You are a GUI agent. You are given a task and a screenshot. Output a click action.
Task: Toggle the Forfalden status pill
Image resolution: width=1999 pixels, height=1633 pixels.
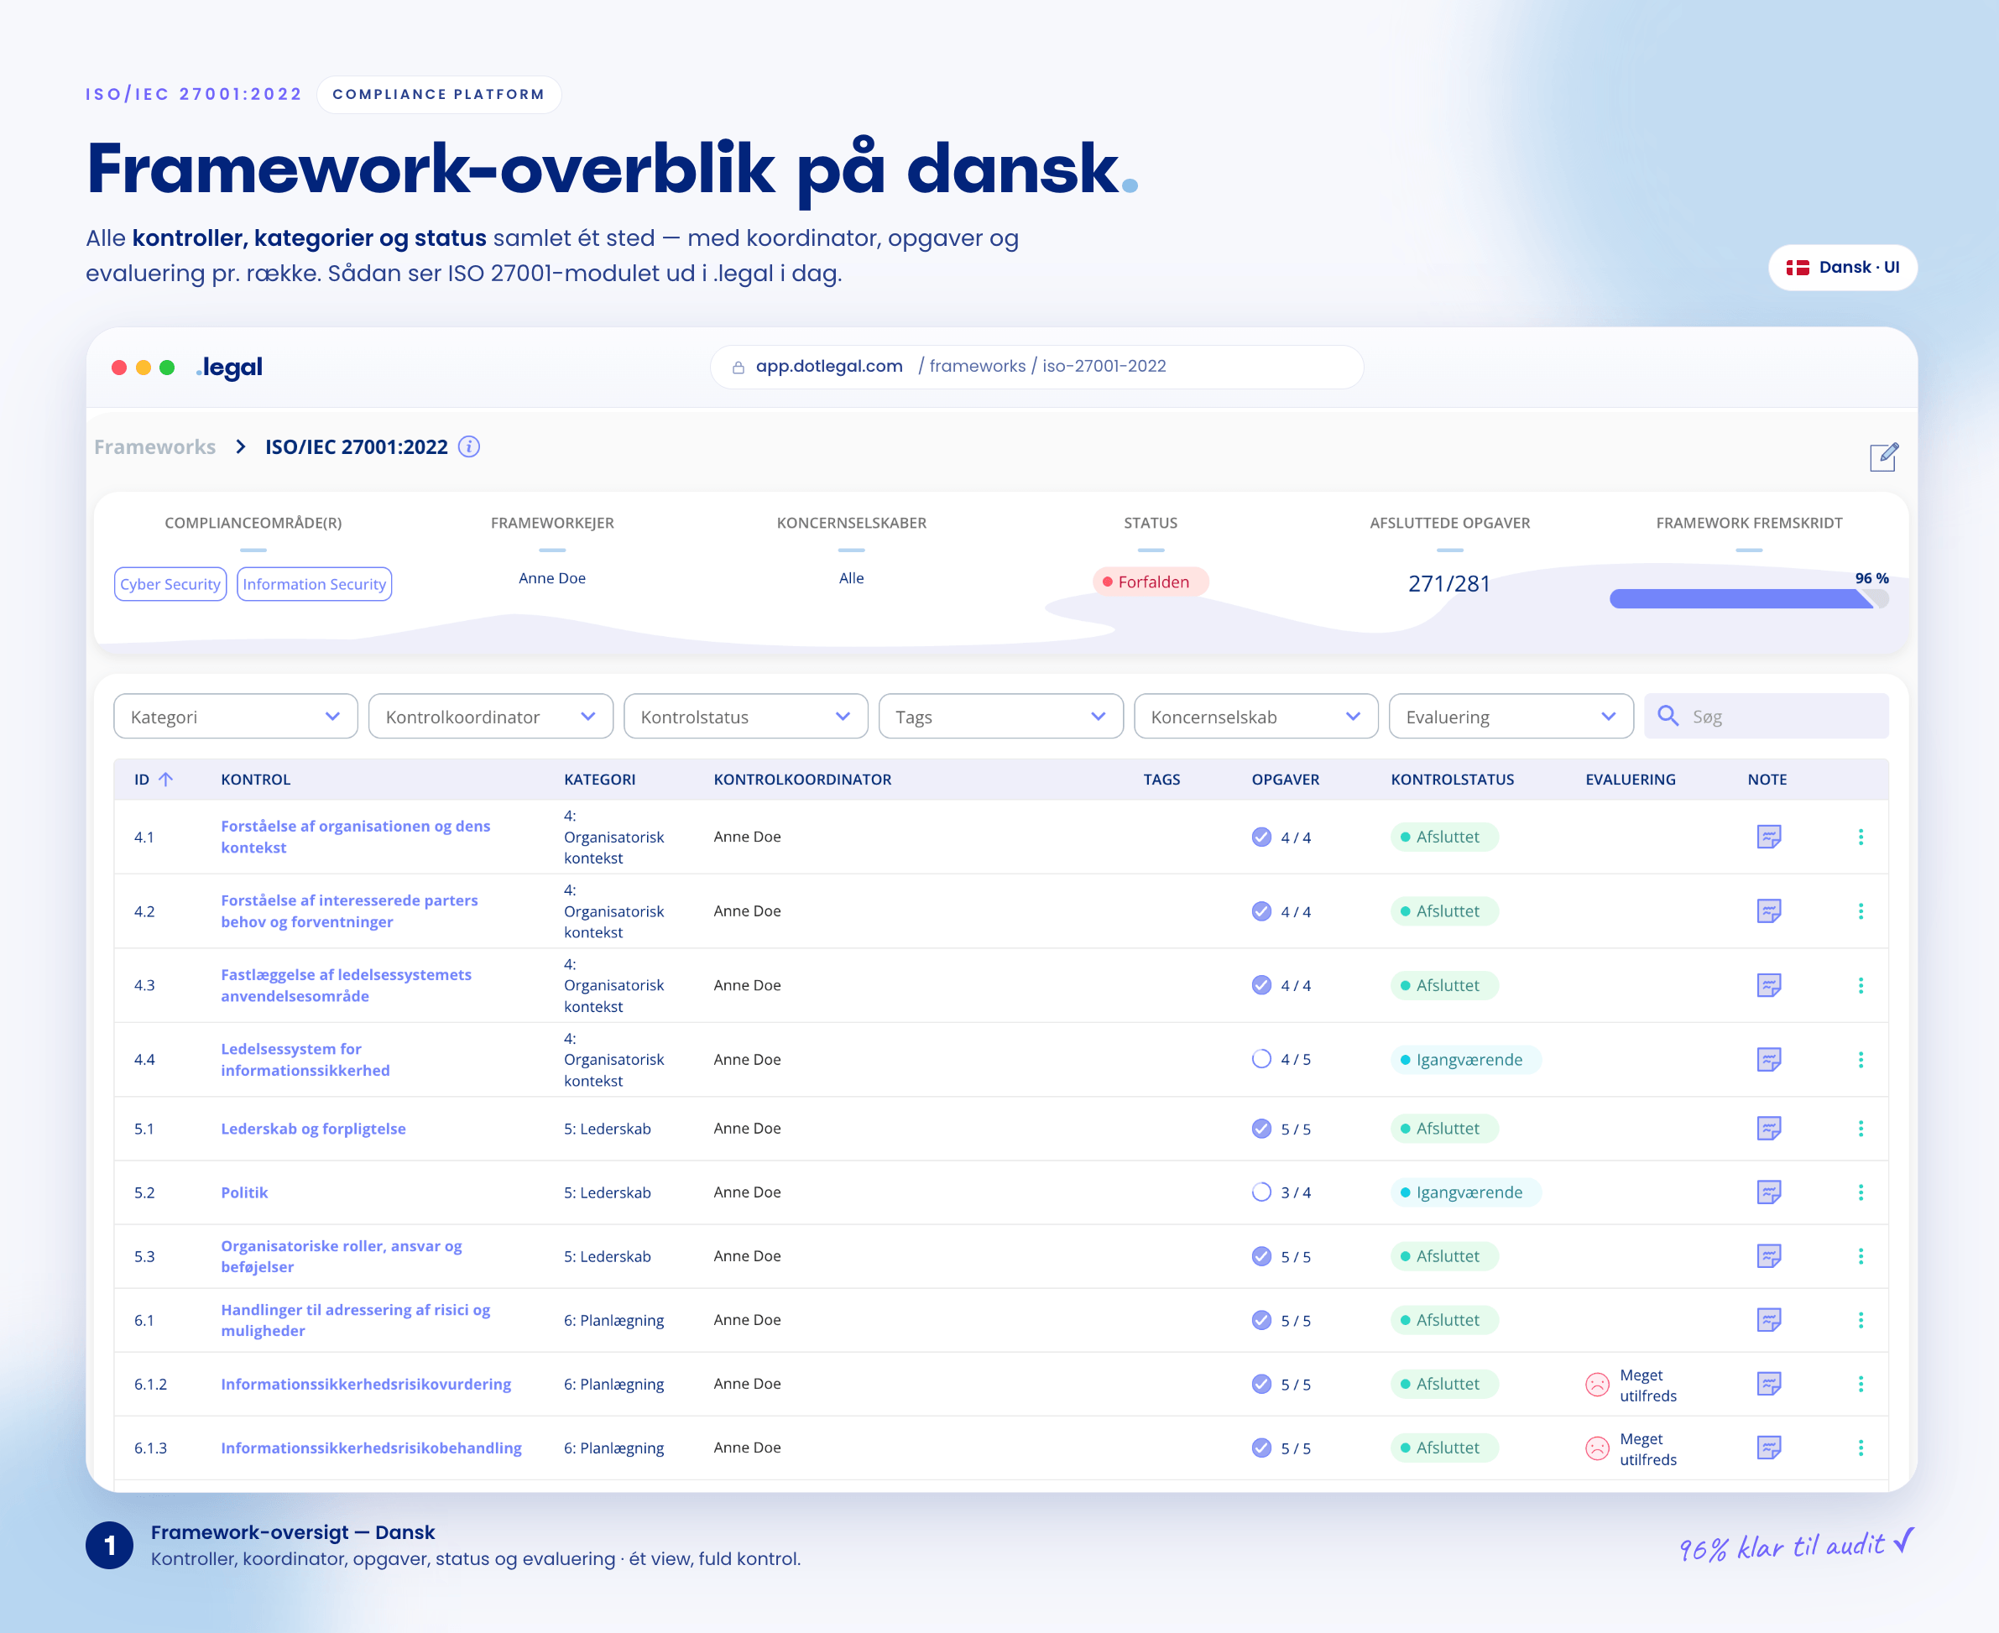point(1150,582)
